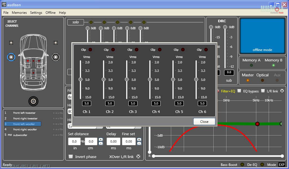Toggle the fourth solo channel LED
The image size is (289, 169).
(131, 22)
